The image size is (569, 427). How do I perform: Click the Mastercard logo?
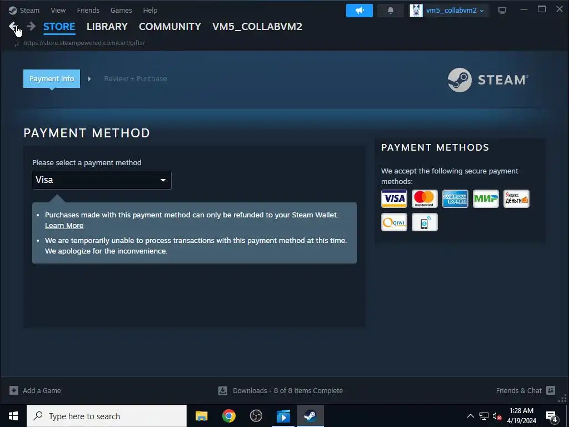click(425, 198)
